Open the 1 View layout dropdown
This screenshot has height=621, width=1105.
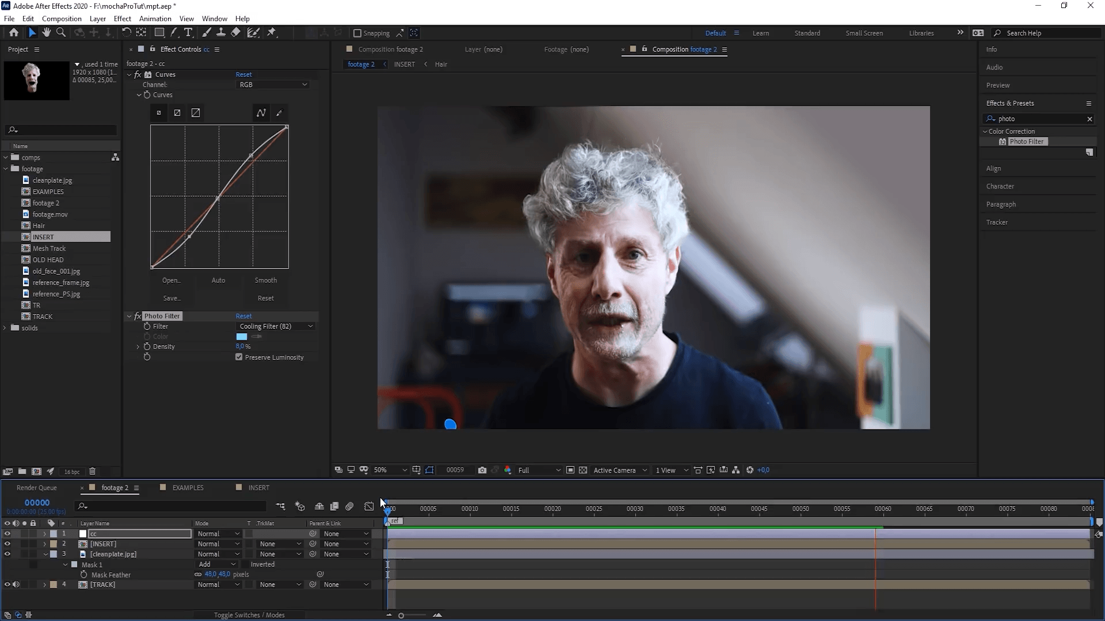click(x=672, y=470)
